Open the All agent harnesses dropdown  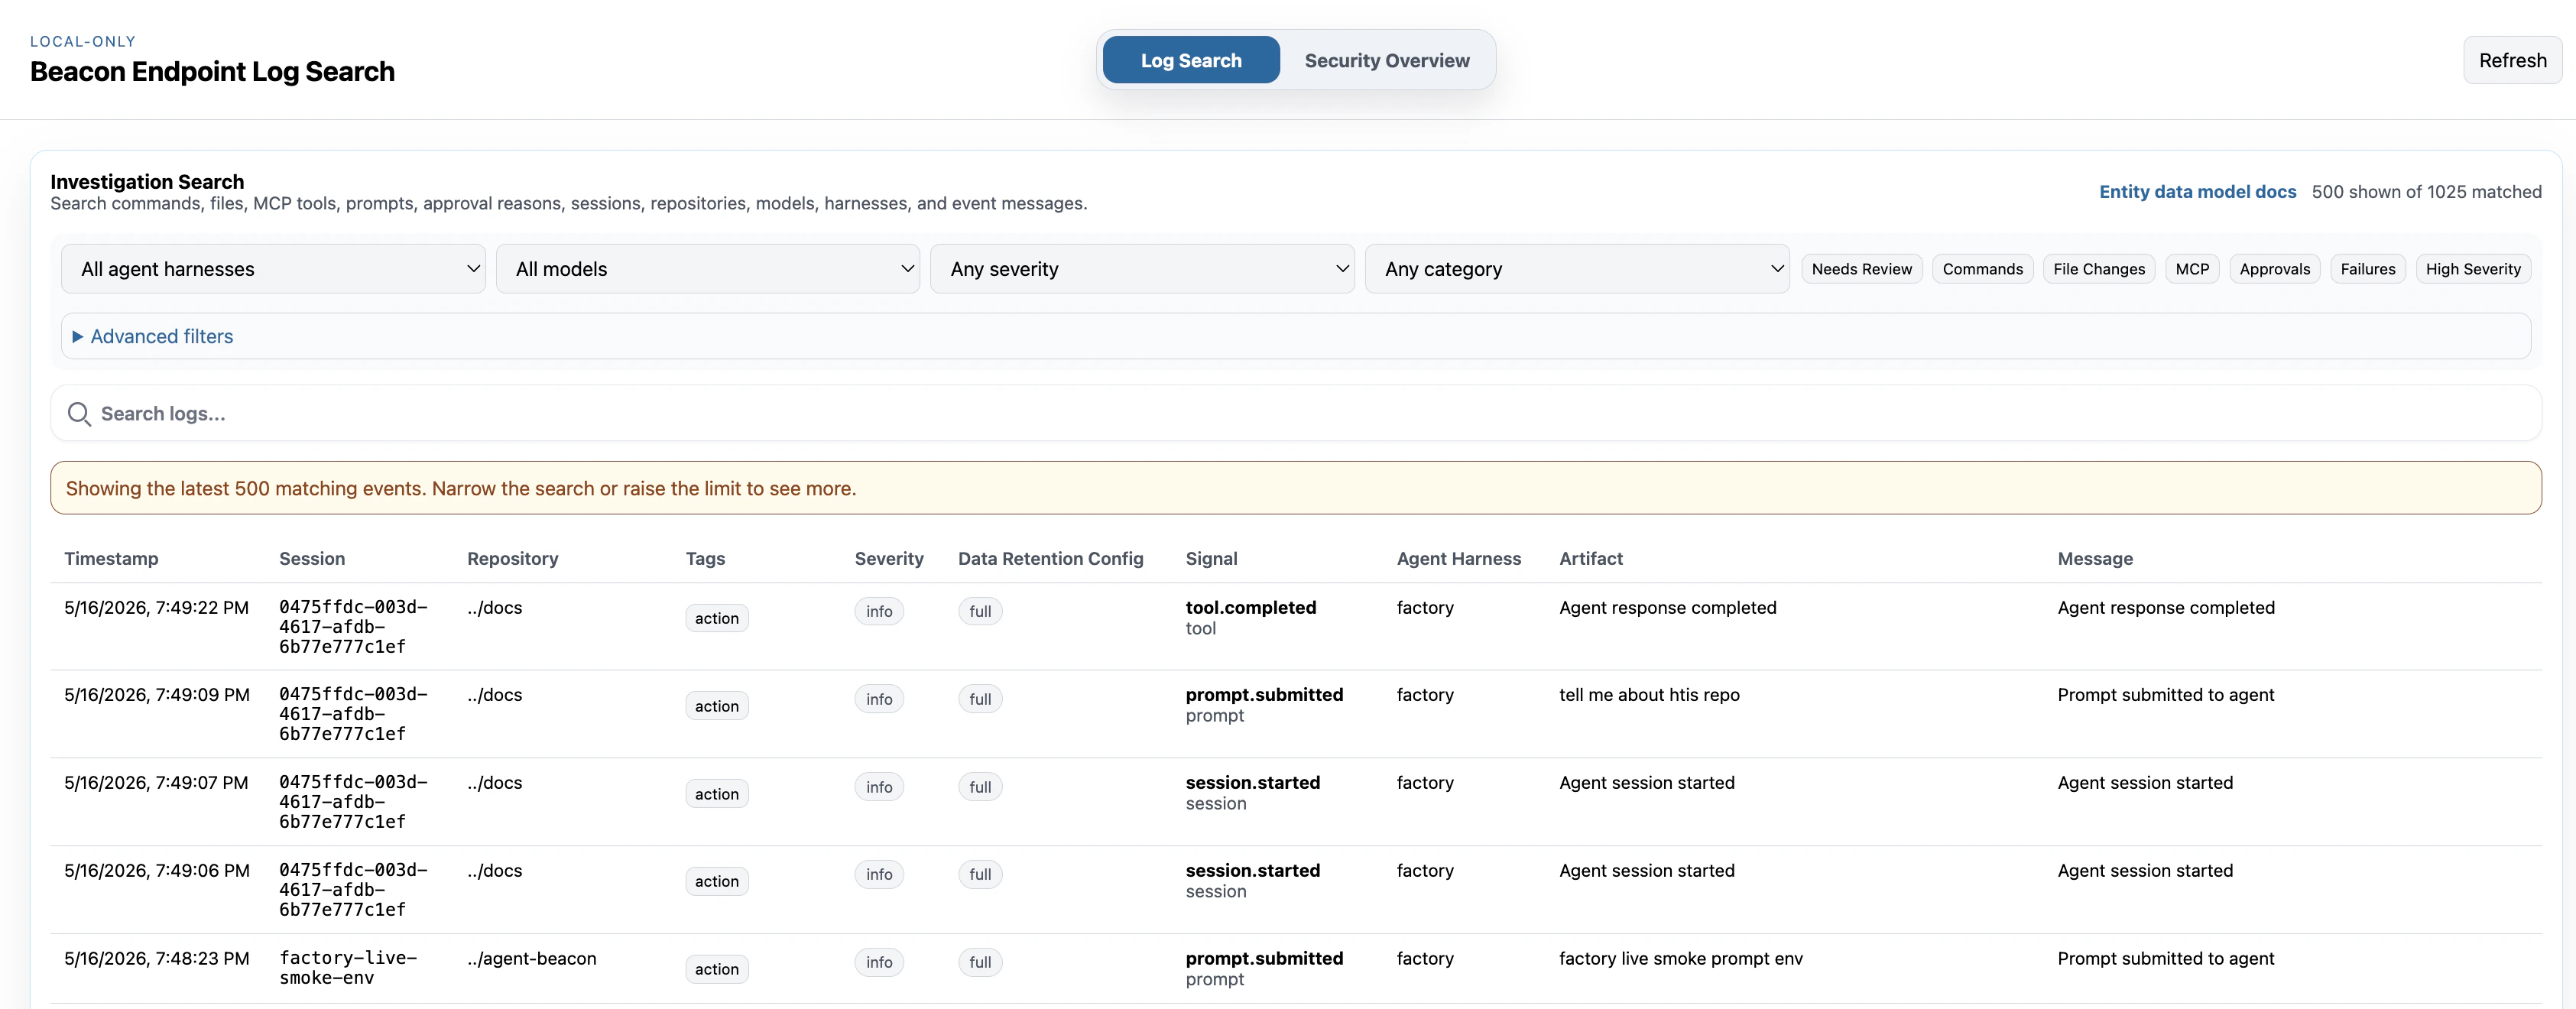pos(273,269)
